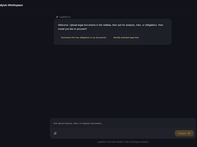The width and height of the screenshot is (197, 147).
Task: Click the gavel icon beside LegalMind AI
Action: [x=57, y=17]
